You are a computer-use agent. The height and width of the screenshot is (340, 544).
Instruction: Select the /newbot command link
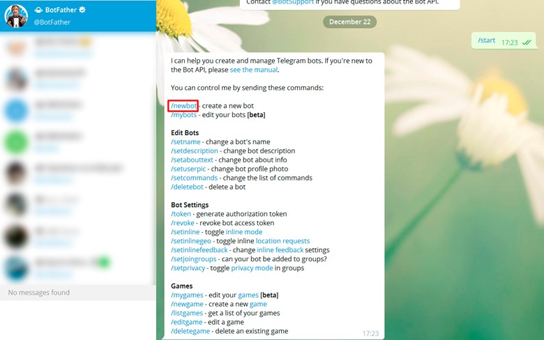(183, 106)
